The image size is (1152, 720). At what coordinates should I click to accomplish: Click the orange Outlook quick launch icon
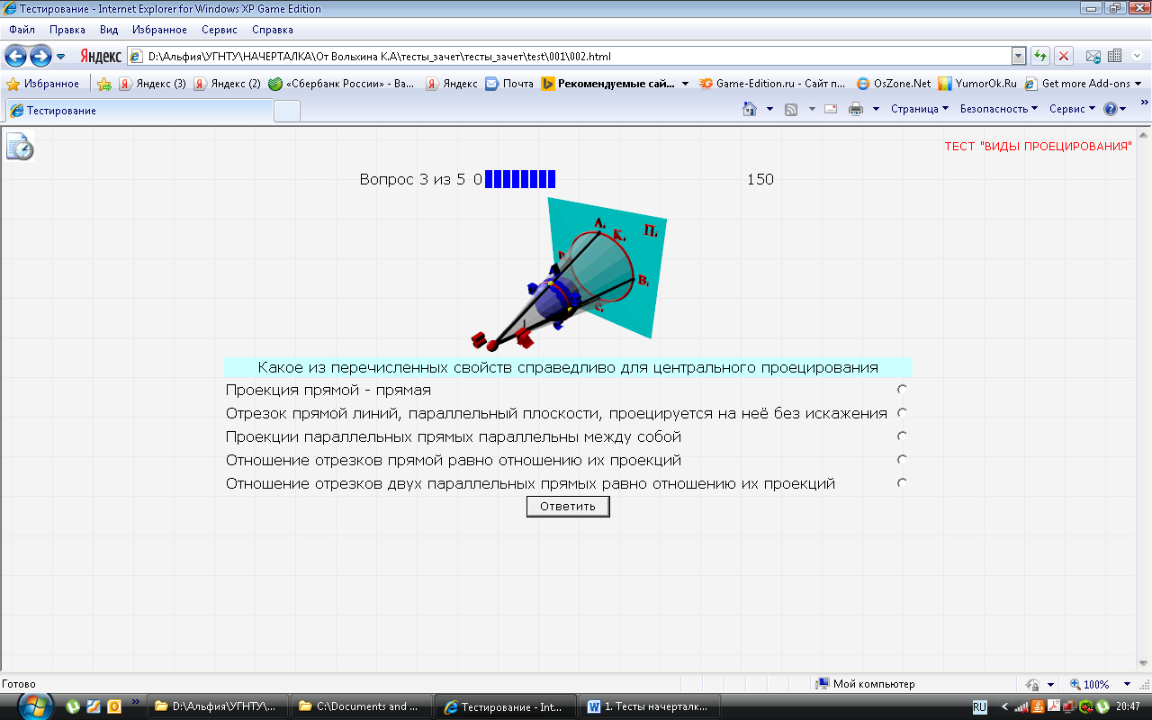[x=113, y=706]
